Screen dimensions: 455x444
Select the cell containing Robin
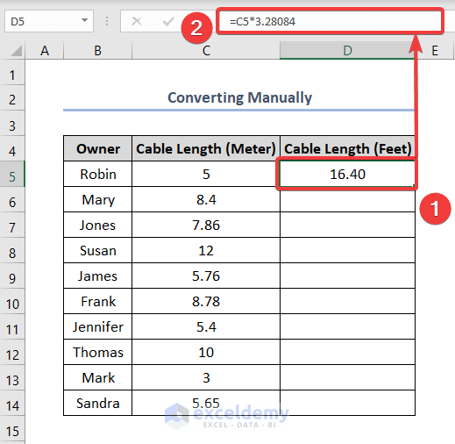pyautogui.click(x=97, y=174)
